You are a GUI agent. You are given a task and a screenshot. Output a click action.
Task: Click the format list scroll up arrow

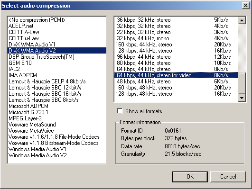pos(242,20)
